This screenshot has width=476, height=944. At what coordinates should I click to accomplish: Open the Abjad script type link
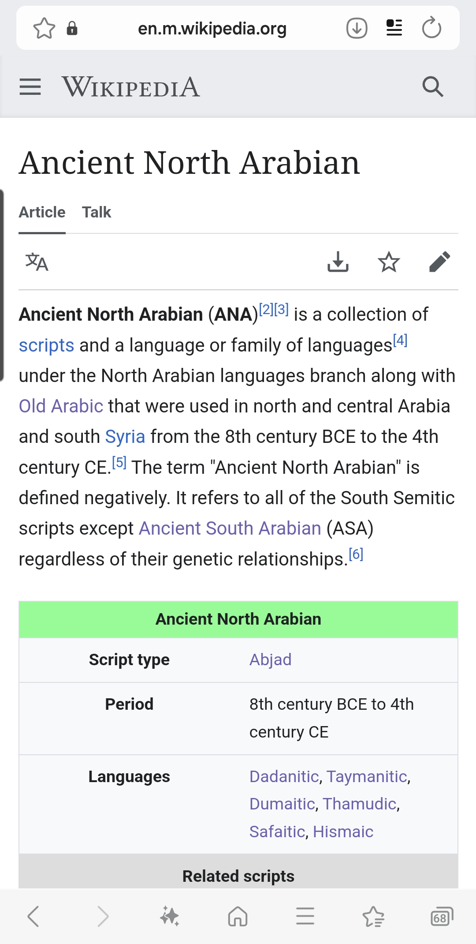pos(270,660)
